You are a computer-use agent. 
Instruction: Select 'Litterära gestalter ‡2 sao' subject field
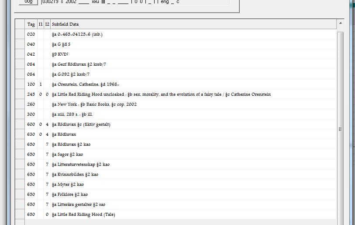(79, 205)
